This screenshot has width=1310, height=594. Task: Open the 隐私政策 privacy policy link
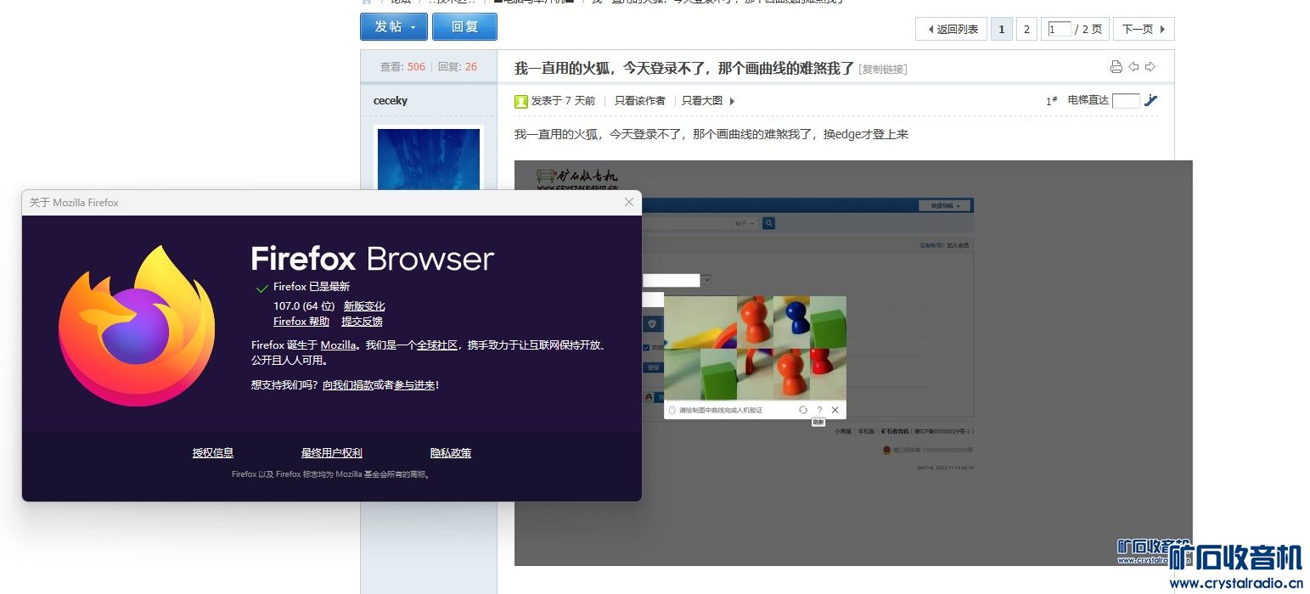tap(451, 453)
